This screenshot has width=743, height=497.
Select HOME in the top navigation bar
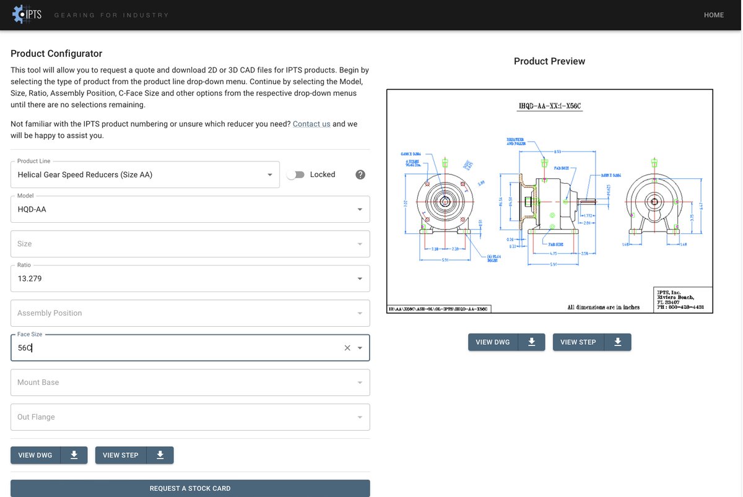click(713, 14)
